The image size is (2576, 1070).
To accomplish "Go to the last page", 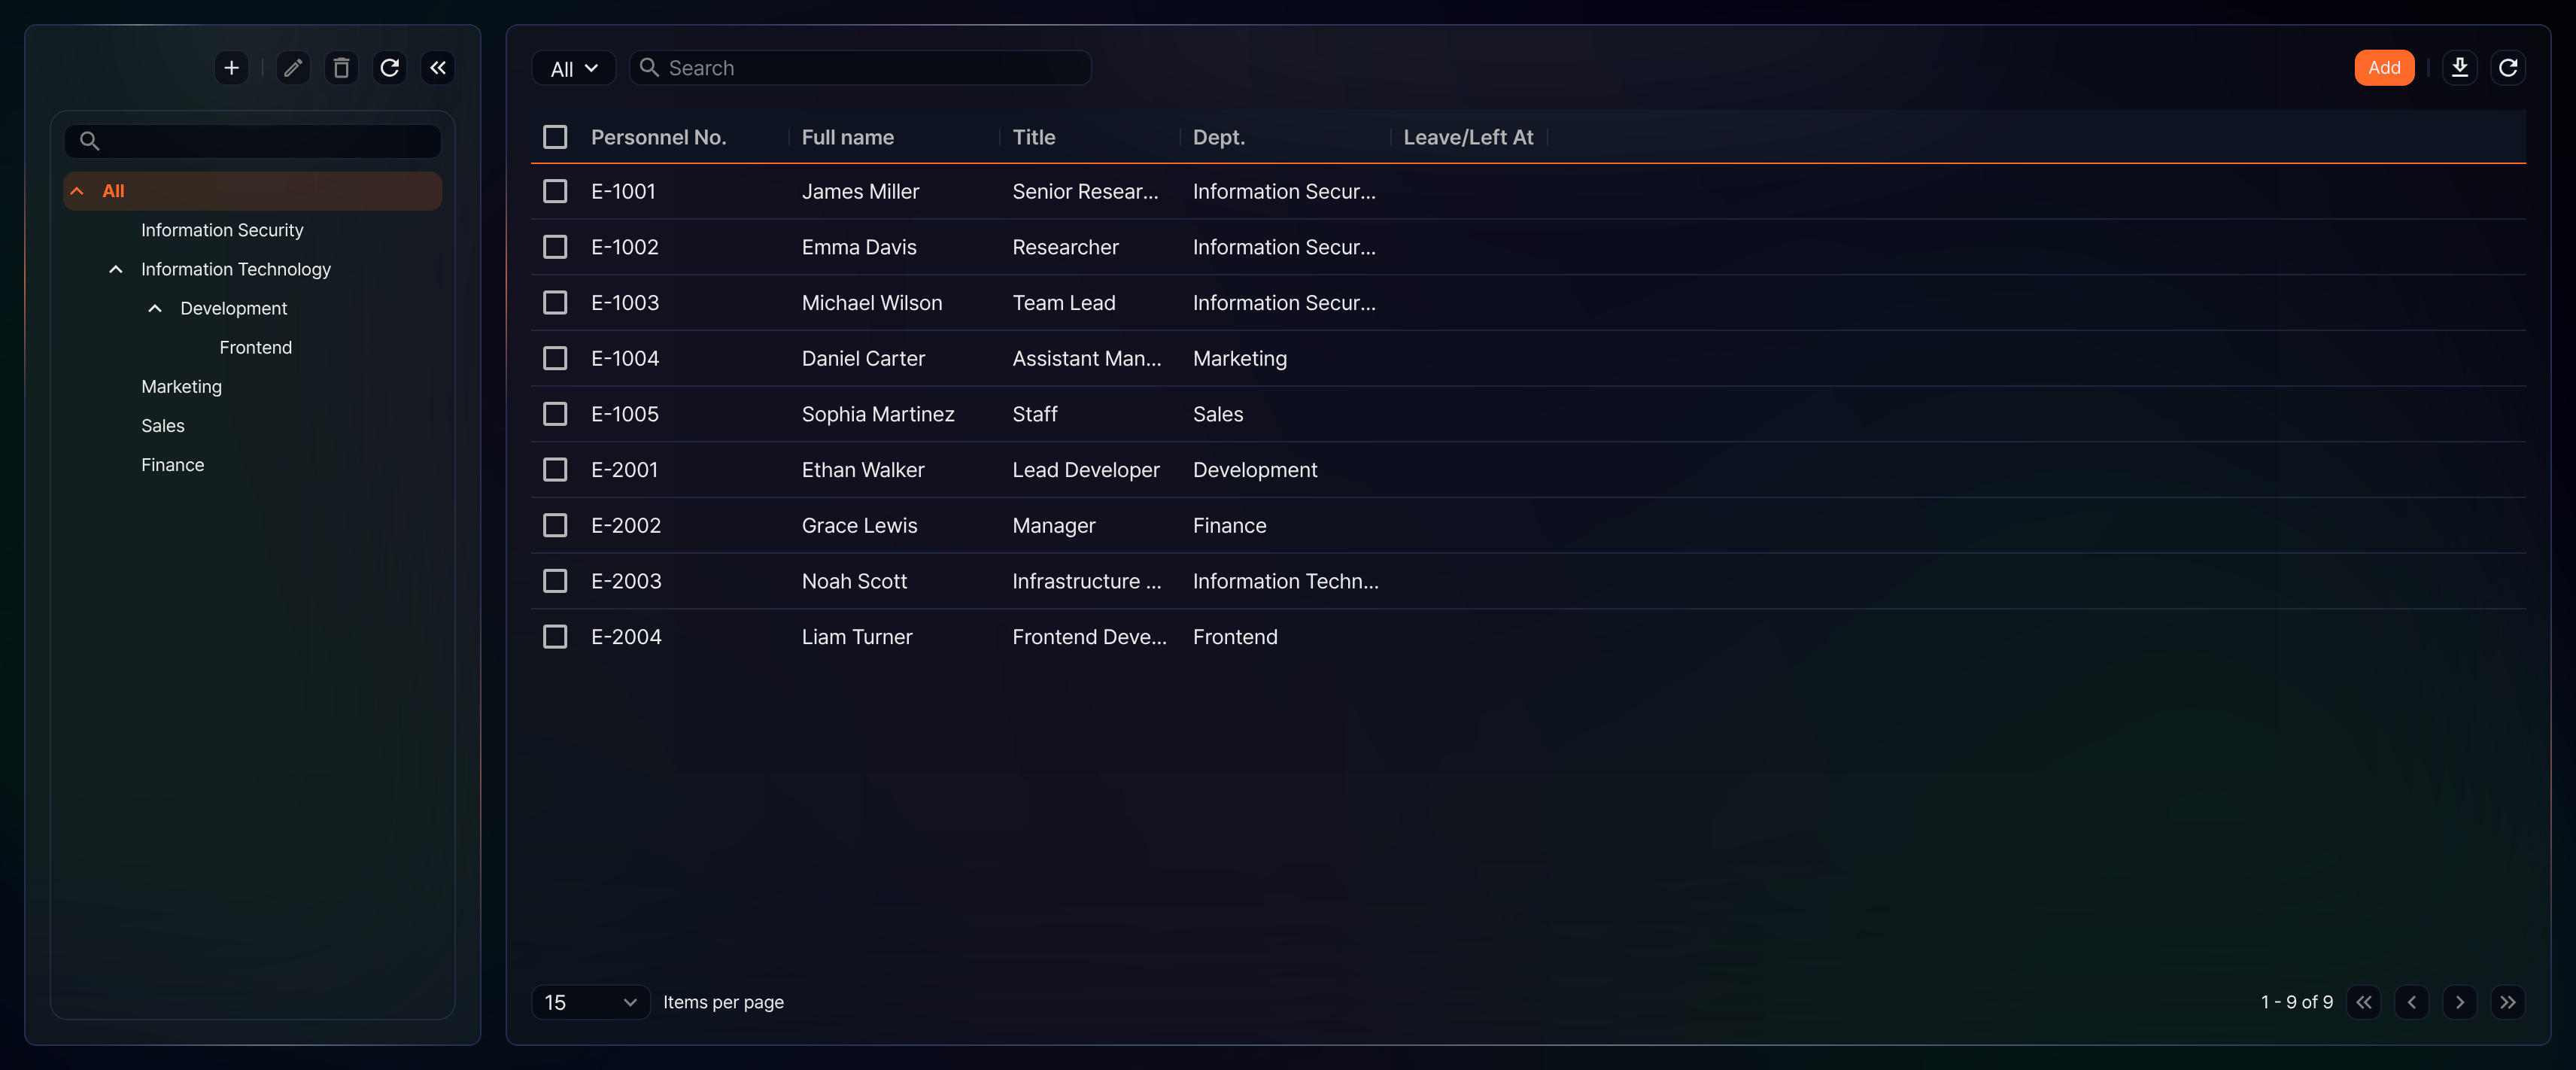I will [x=2508, y=1002].
